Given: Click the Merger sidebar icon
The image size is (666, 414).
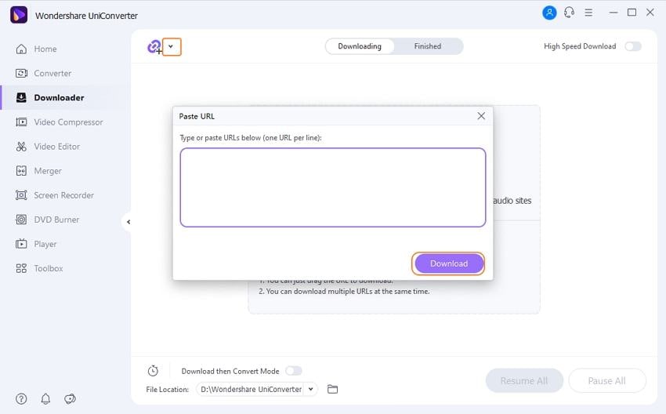Looking at the screenshot, I should 21,171.
